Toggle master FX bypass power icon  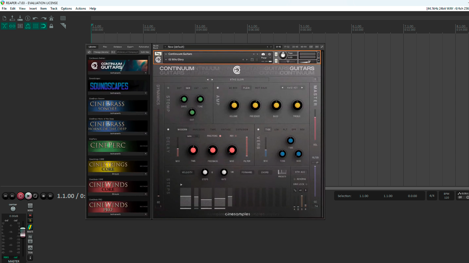click(30, 241)
